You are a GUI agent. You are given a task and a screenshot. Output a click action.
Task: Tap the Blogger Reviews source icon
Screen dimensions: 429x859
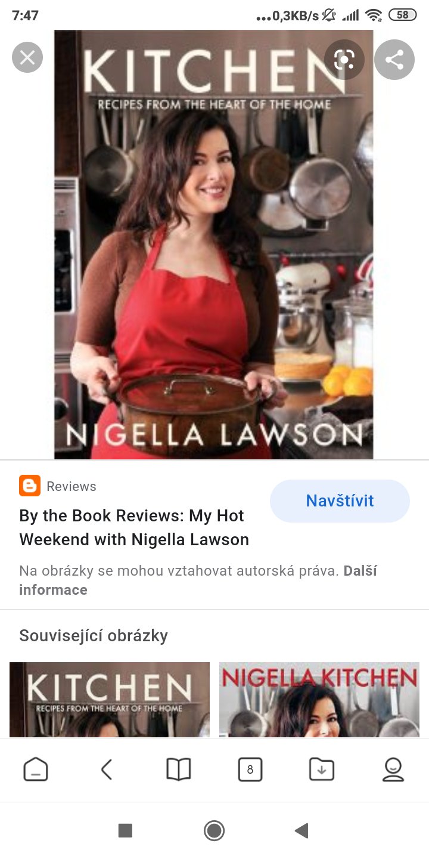(30, 486)
